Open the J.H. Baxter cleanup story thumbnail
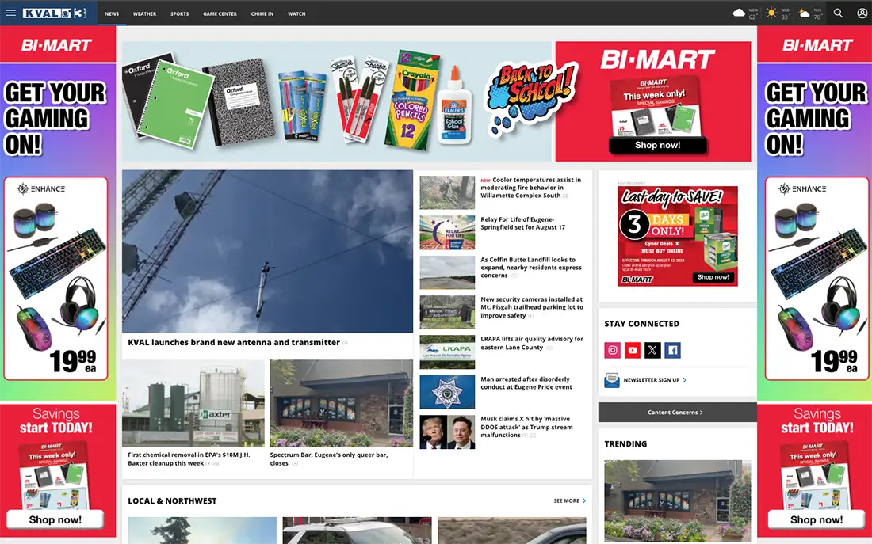Image resolution: width=872 pixels, height=544 pixels. pos(193,403)
